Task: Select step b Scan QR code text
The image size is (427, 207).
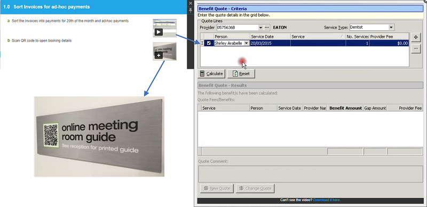Action: click(42, 41)
